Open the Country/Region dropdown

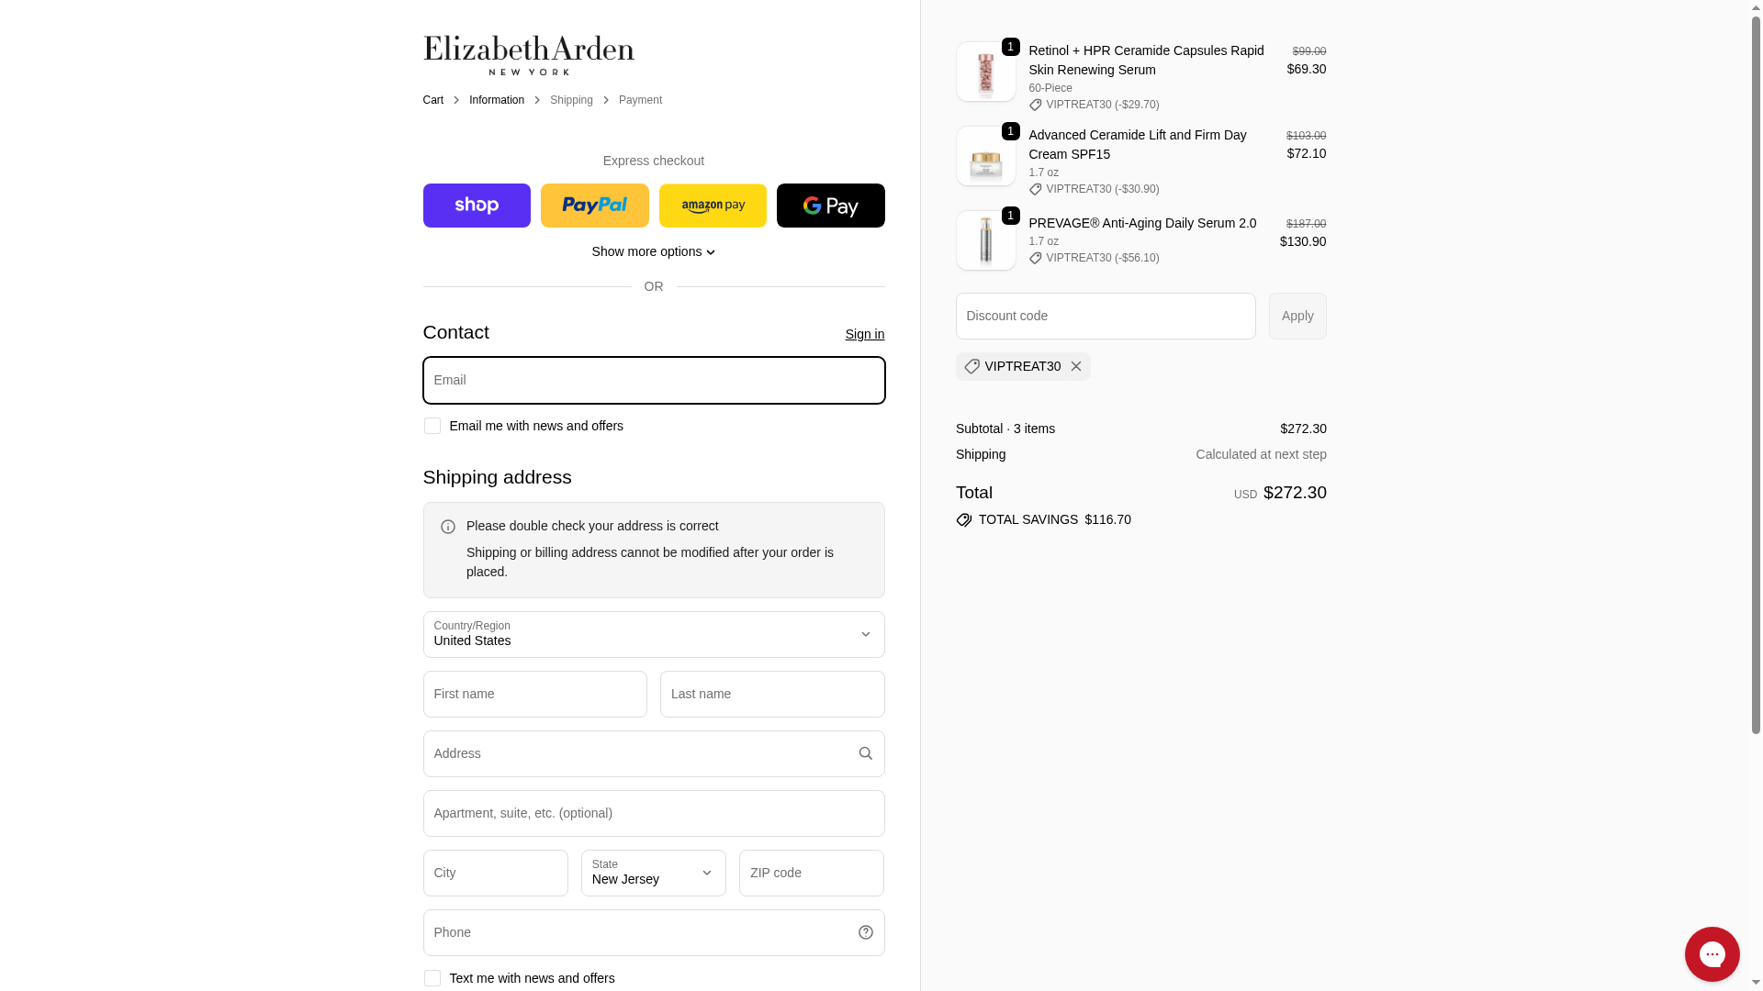(x=654, y=635)
